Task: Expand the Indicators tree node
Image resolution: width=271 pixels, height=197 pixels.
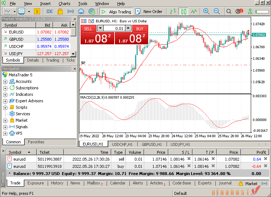Action: click(x=5, y=95)
